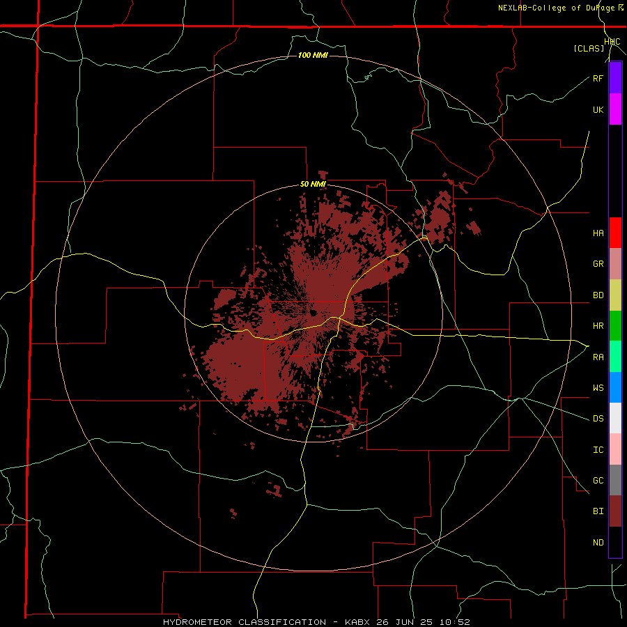Click the HA legend label
The image size is (627, 627).
pos(598,233)
